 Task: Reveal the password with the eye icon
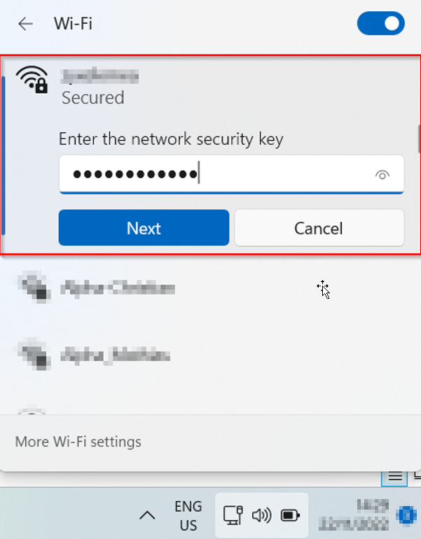tap(382, 175)
